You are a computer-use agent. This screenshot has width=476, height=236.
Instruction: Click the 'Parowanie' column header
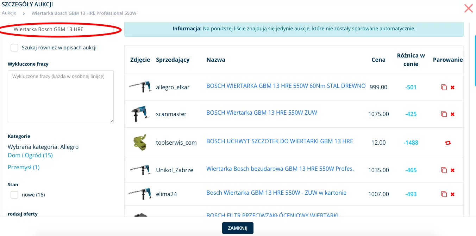[x=448, y=60]
